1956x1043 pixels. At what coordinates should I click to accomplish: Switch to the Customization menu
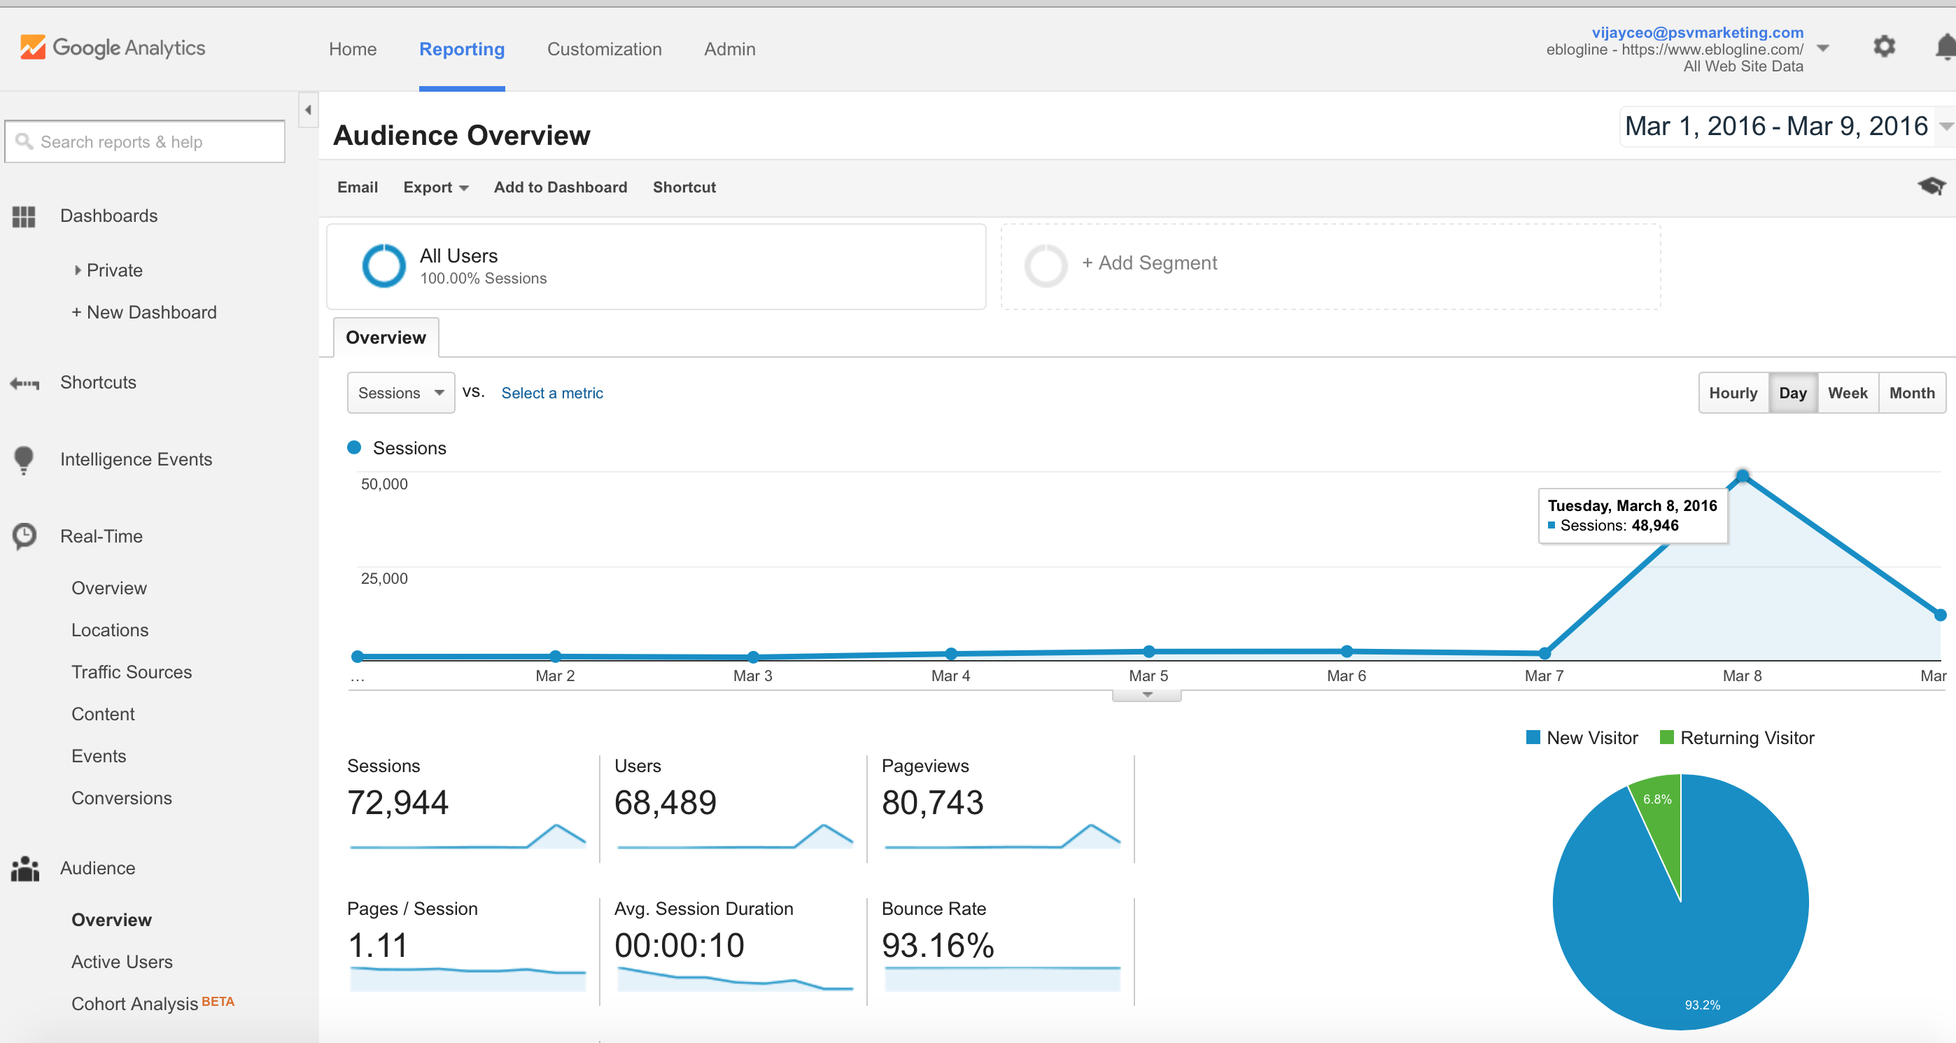pos(604,48)
